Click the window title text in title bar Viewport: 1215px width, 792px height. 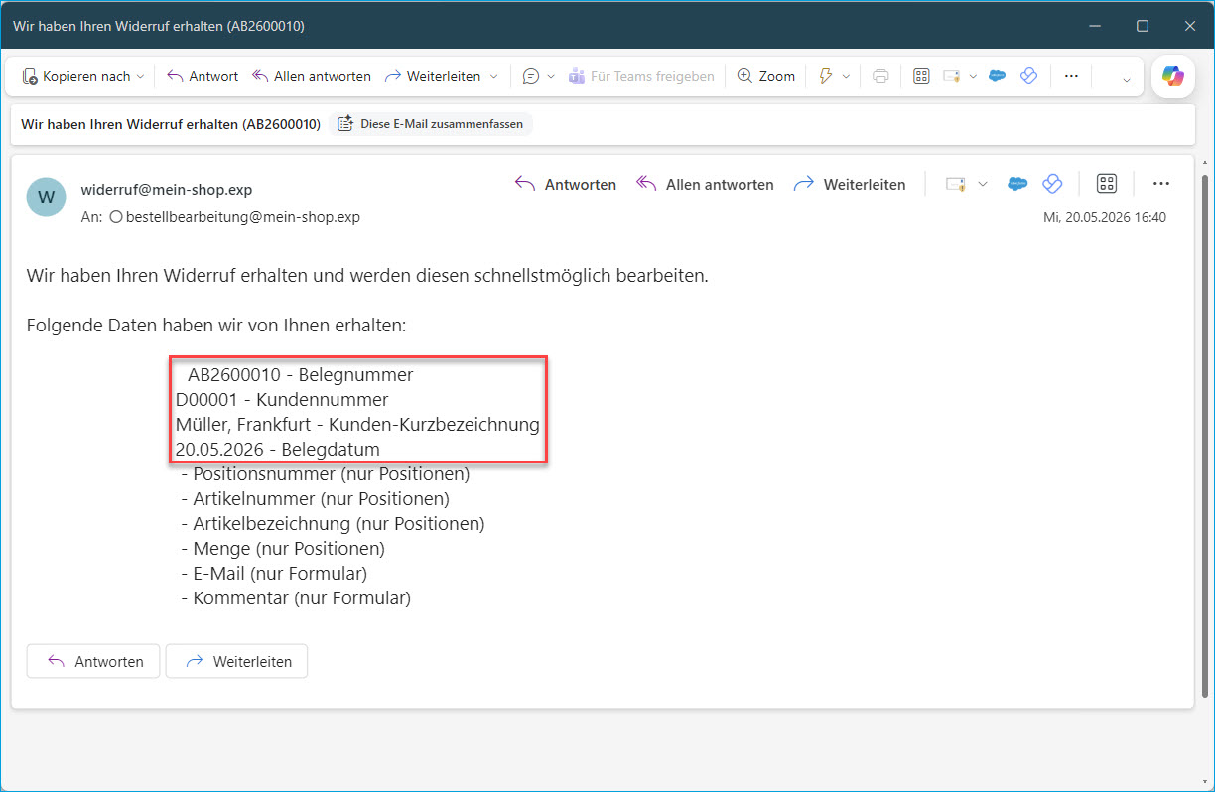(x=159, y=26)
